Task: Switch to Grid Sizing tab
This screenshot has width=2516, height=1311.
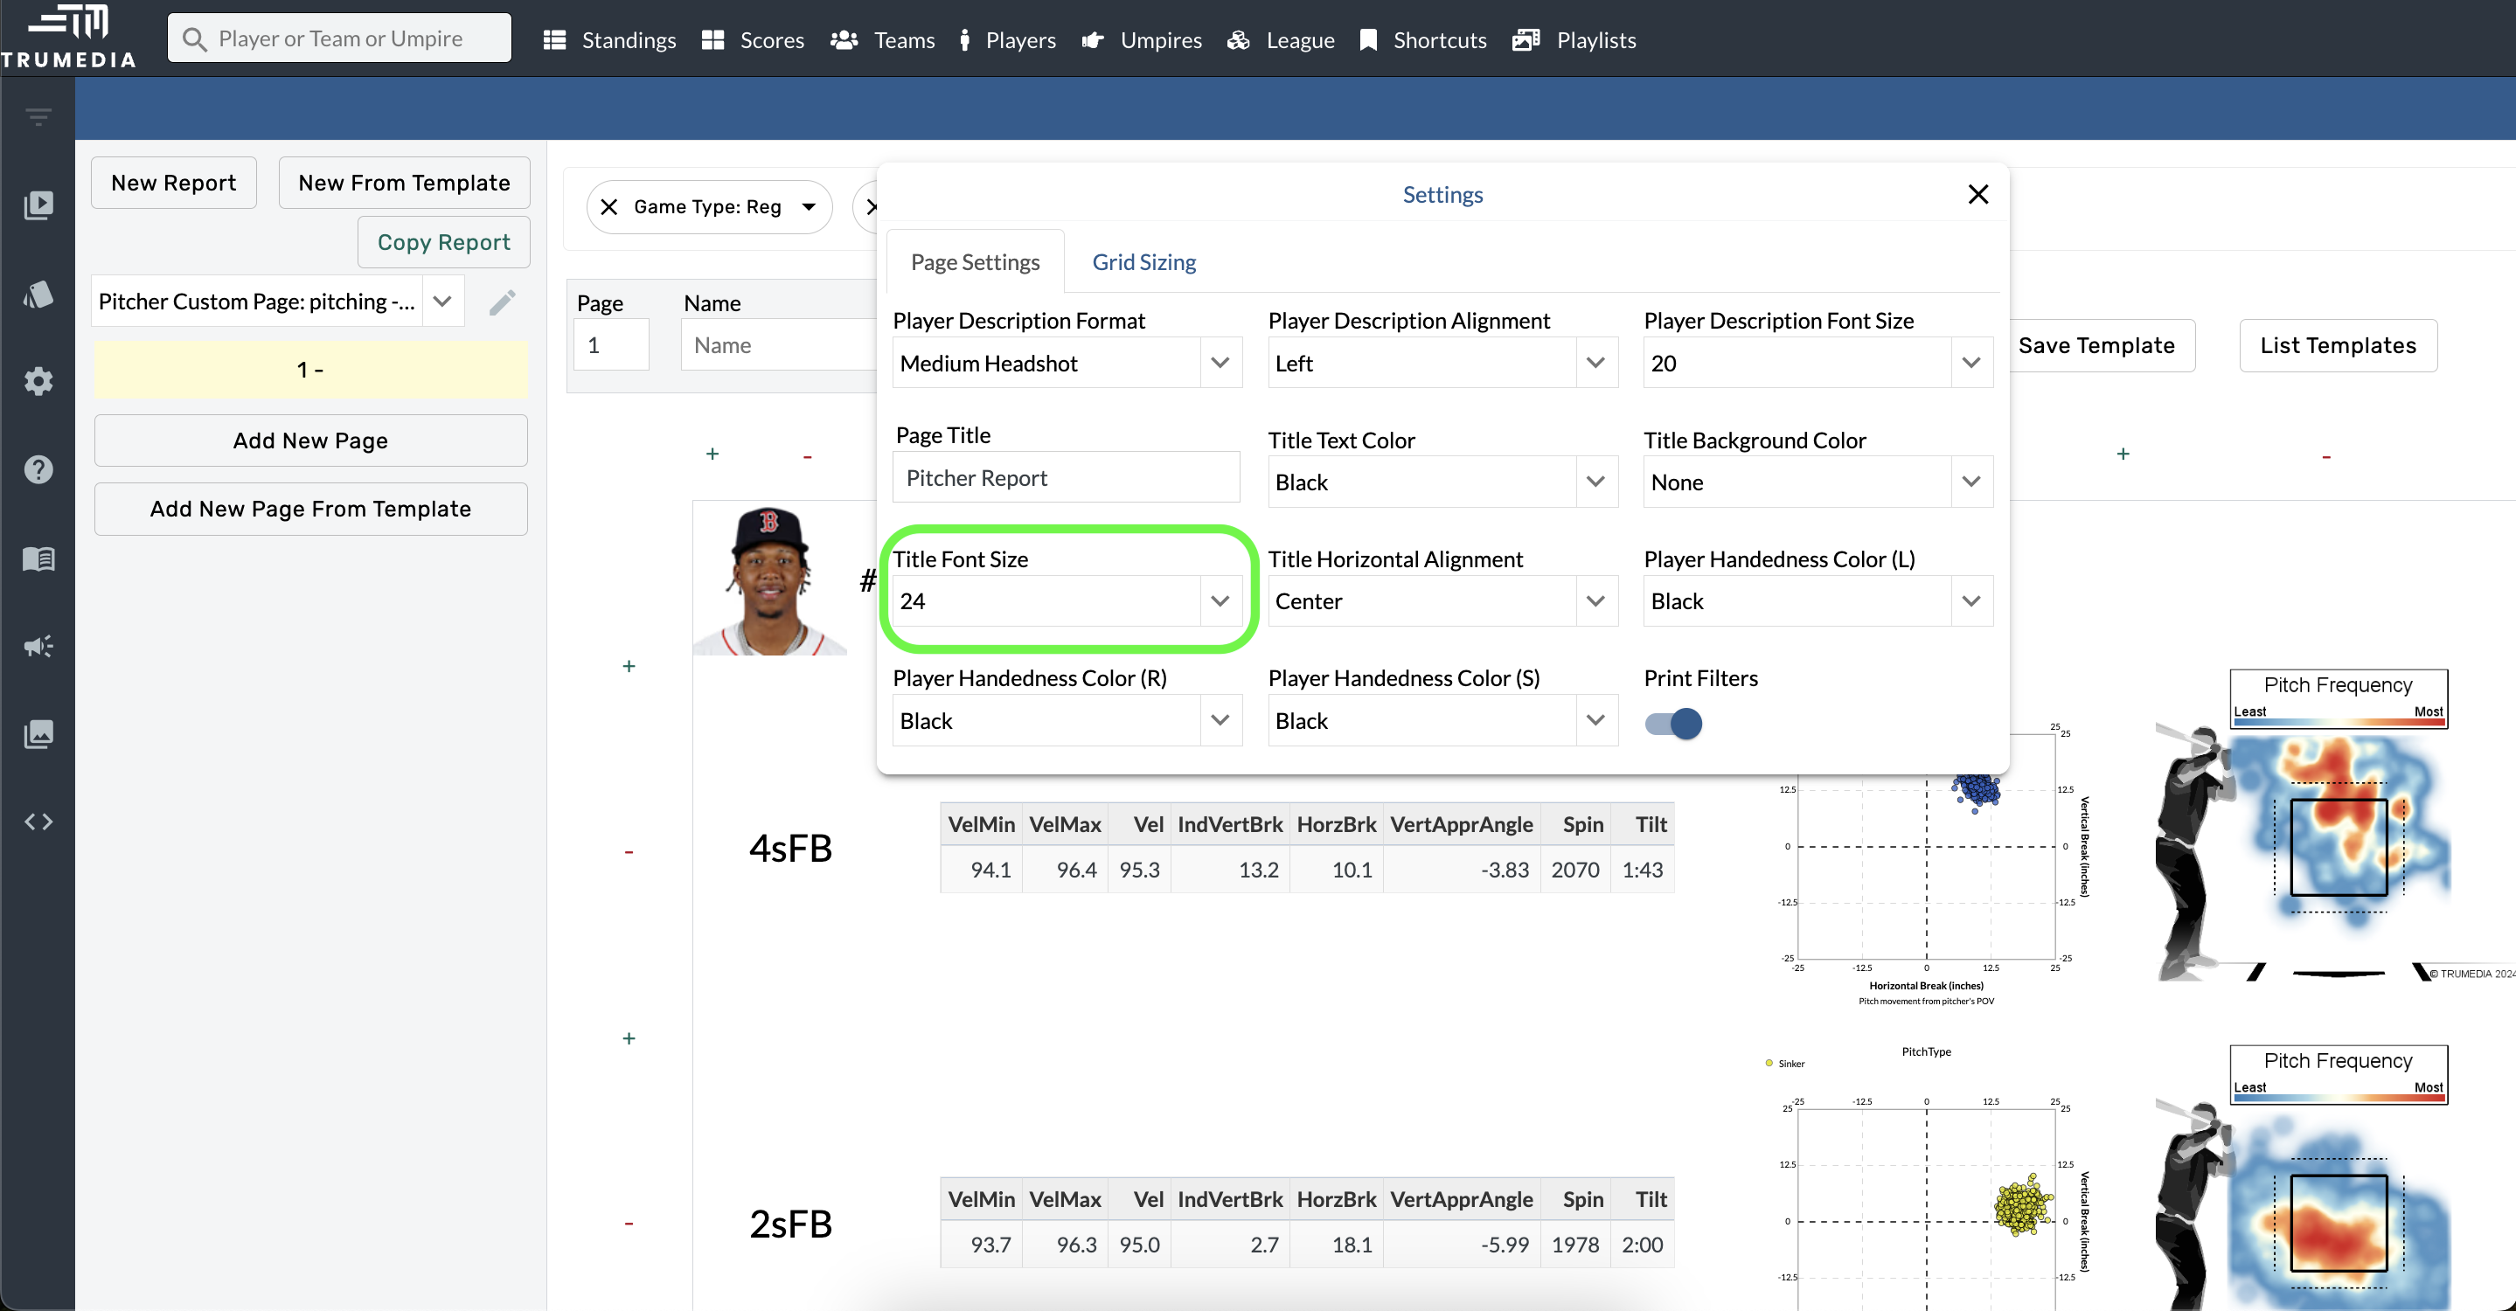Action: click(x=1145, y=263)
